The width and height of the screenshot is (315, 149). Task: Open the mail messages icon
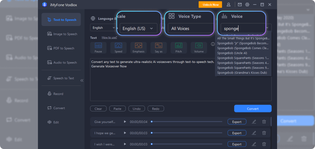240,4
